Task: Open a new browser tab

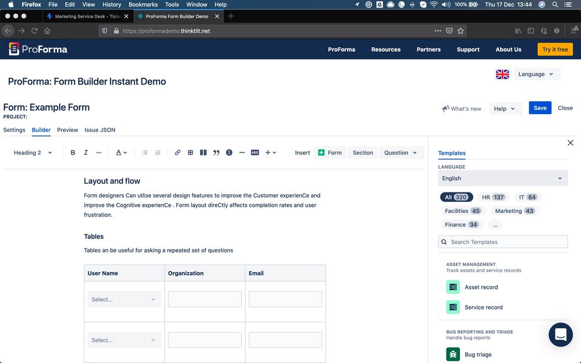Action: pos(231,16)
